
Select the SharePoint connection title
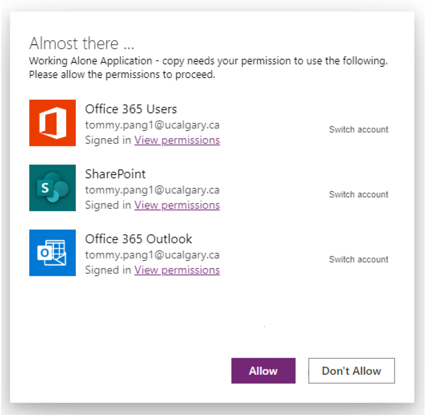point(115,174)
